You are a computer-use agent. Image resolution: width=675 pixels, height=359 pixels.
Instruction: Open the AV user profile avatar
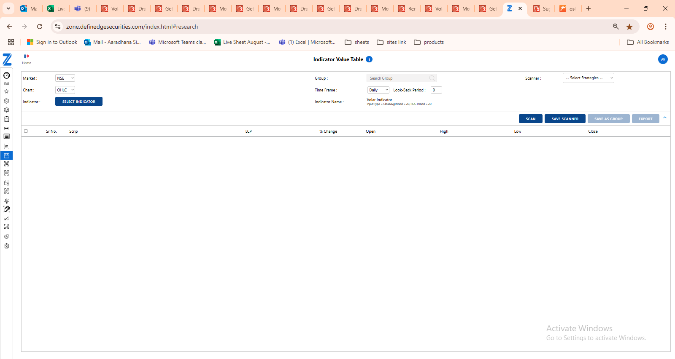[663, 59]
